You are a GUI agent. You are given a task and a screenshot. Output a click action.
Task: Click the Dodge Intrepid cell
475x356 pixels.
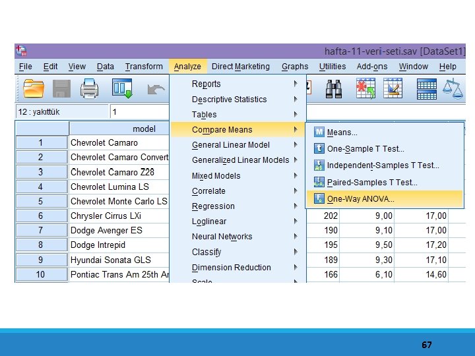tap(119, 245)
